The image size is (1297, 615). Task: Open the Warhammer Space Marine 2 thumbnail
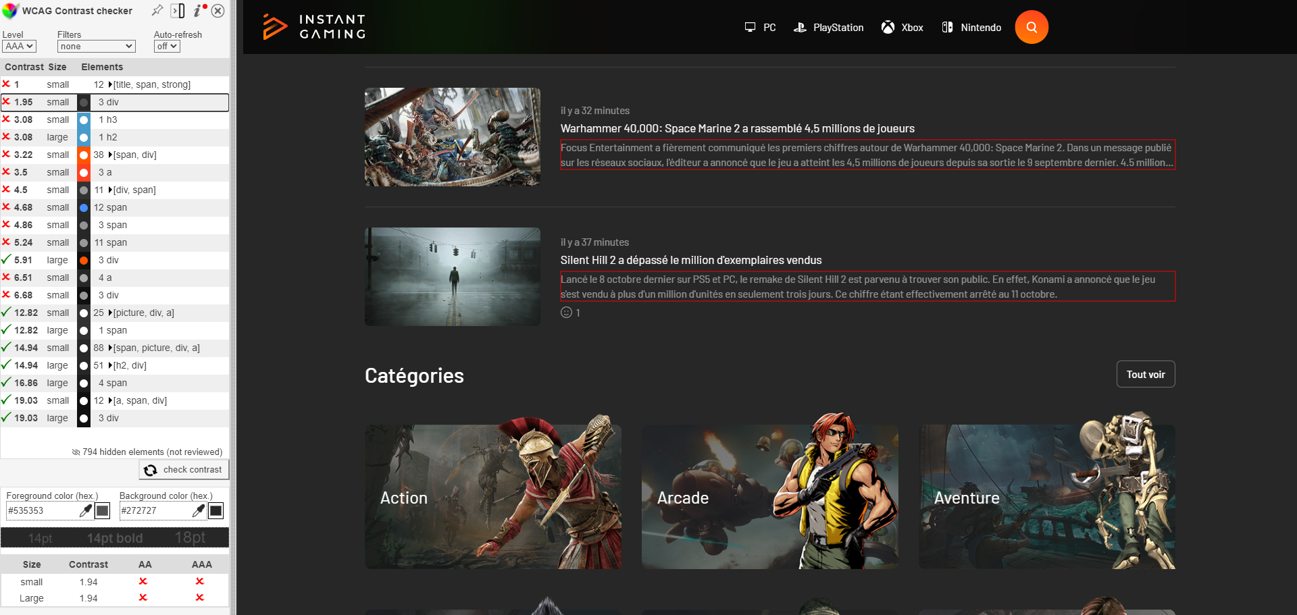click(x=453, y=137)
